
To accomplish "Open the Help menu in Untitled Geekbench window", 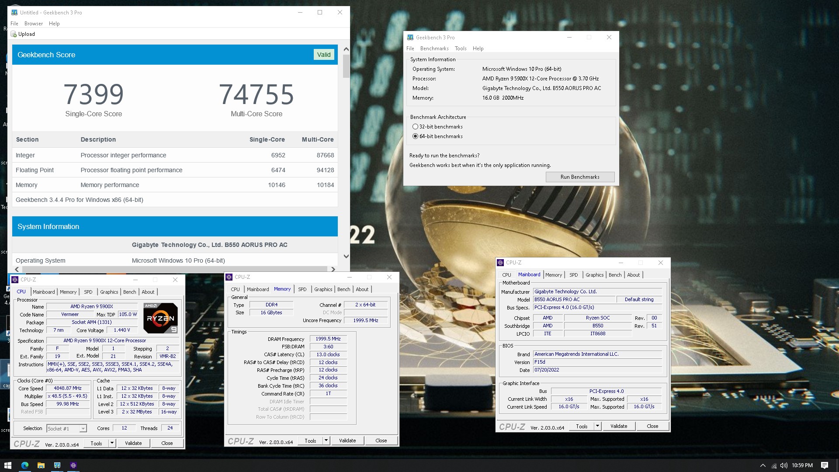I will coord(54,24).
